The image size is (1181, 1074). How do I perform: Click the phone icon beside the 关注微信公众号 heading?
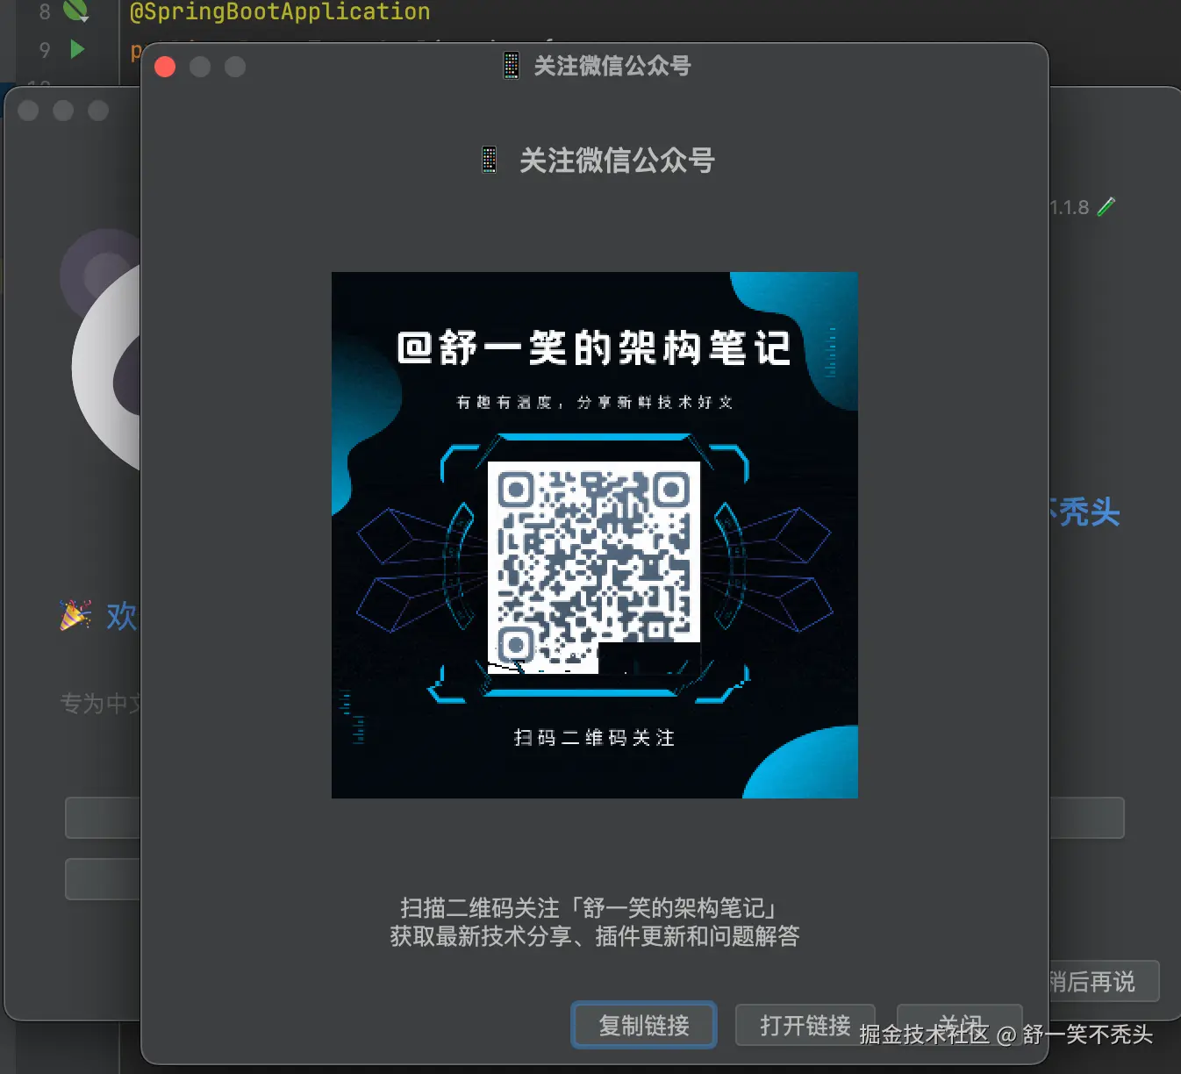point(489,159)
